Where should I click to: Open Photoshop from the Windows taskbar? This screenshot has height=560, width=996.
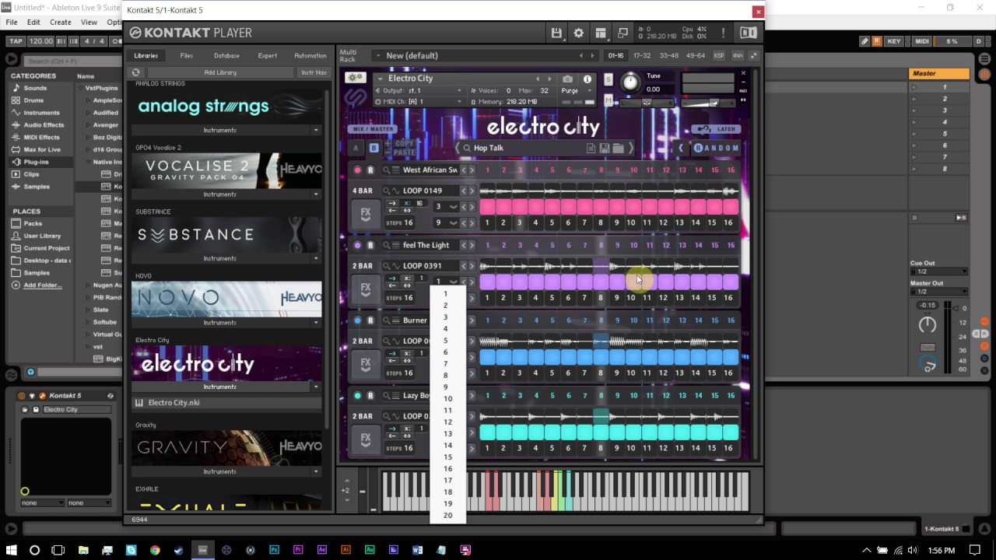coord(274,550)
